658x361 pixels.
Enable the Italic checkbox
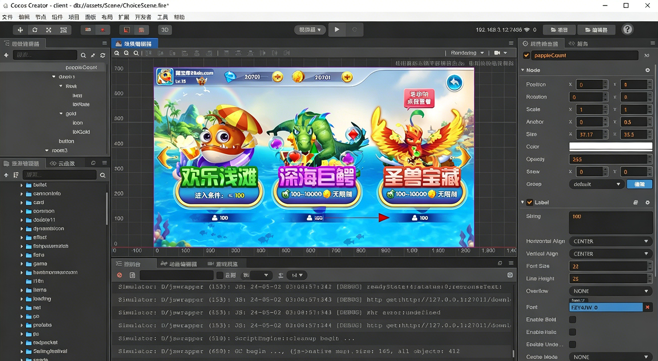click(x=573, y=332)
